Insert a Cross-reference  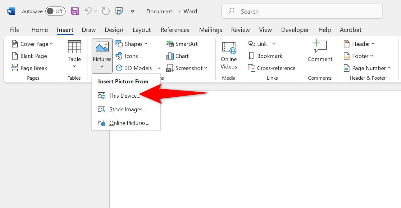click(272, 68)
